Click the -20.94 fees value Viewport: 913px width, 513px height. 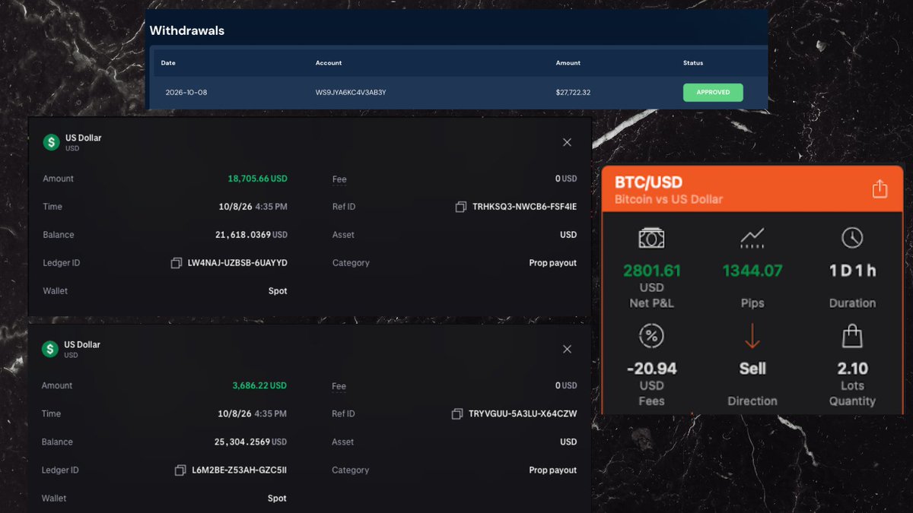(652, 369)
